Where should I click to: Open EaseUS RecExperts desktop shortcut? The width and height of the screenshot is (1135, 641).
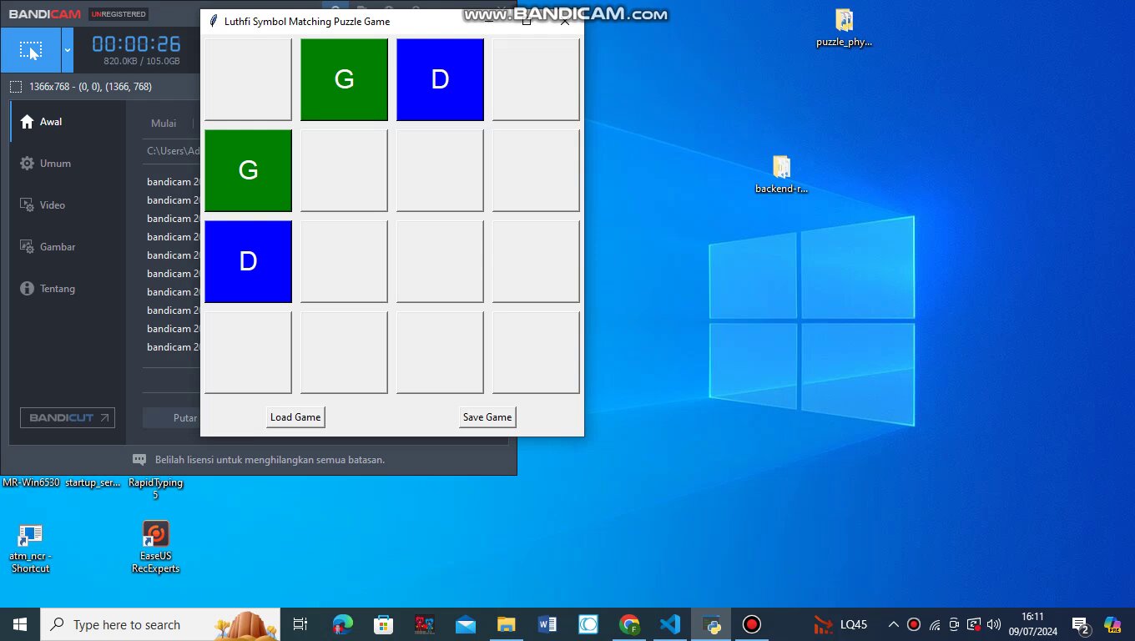pyautogui.click(x=155, y=547)
